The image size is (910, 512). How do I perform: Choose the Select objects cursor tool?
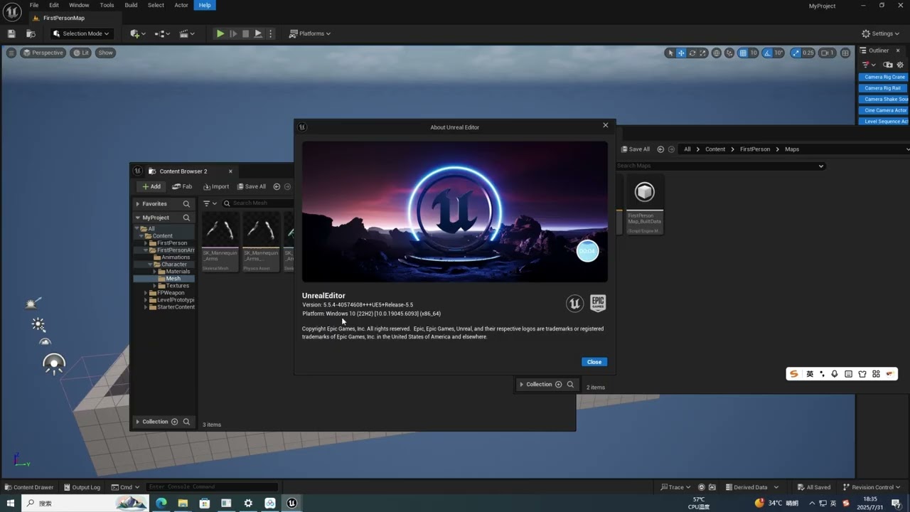[x=670, y=53]
